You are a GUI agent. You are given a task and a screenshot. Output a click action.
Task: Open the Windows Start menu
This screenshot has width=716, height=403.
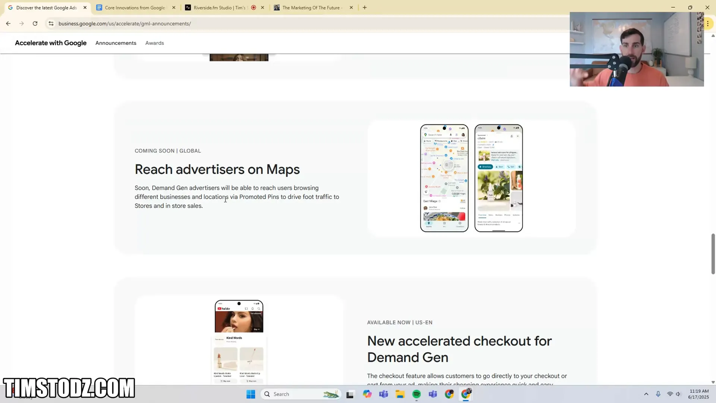pyautogui.click(x=251, y=394)
